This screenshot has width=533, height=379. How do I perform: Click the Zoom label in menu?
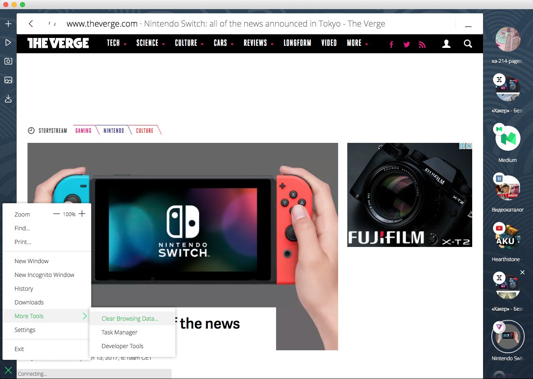[22, 214]
